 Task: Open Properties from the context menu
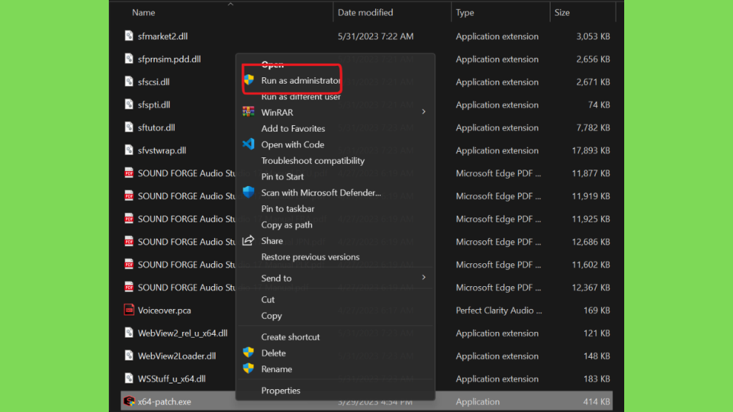click(x=281, y=391)
